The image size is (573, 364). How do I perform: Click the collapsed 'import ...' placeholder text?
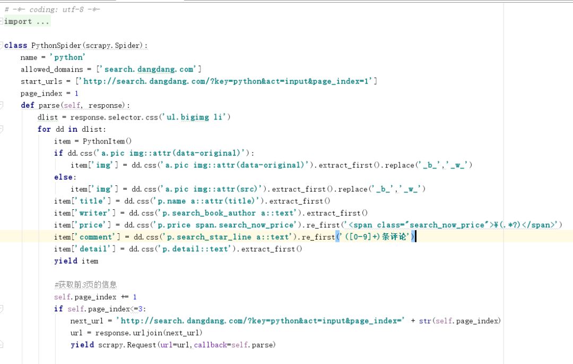point(27,22)
